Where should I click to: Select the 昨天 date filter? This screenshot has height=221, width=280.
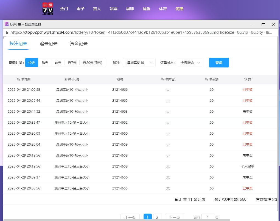(x=45, y=63)
